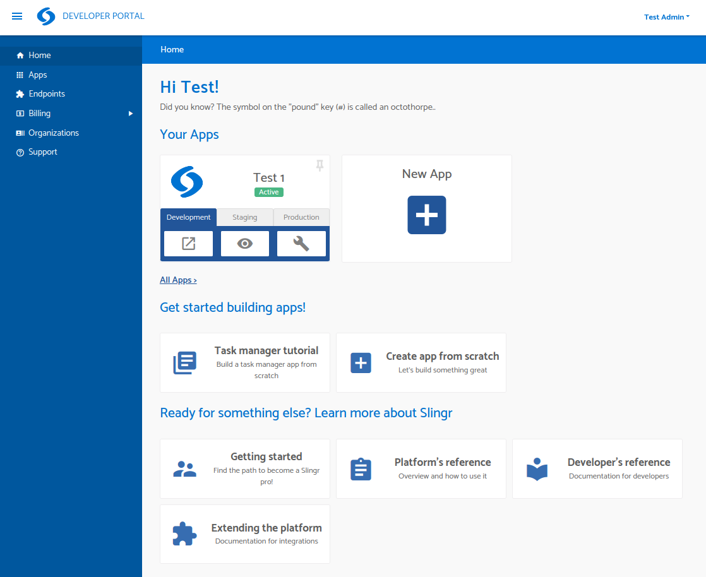Click the Platform's reference clipboard icon

[x=361, y=469]
